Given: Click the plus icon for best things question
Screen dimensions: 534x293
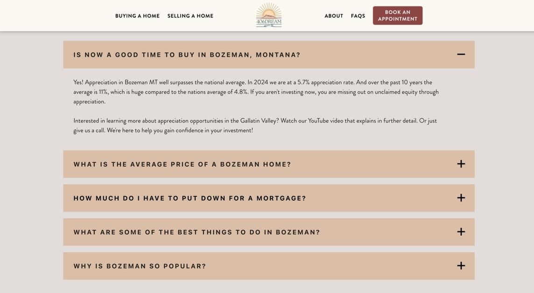Looking at the screenshot, I should pyautogui.click(x=461, y=232).
